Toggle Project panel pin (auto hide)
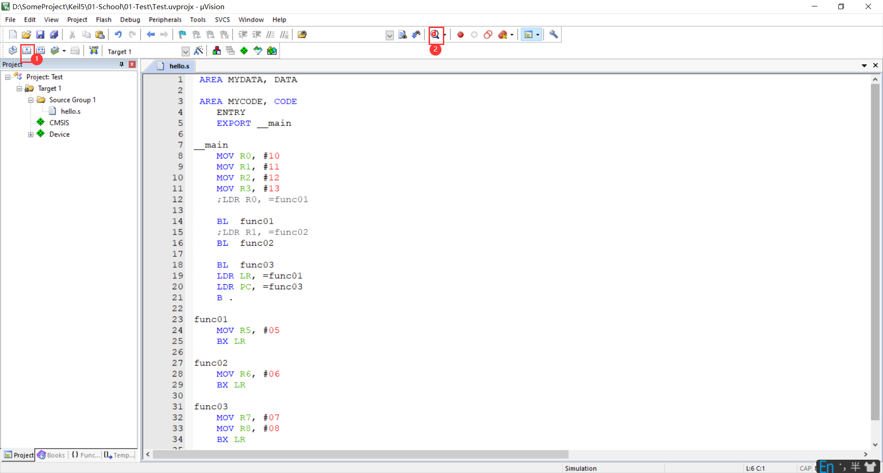883x473 pixels. coord(121,64)
